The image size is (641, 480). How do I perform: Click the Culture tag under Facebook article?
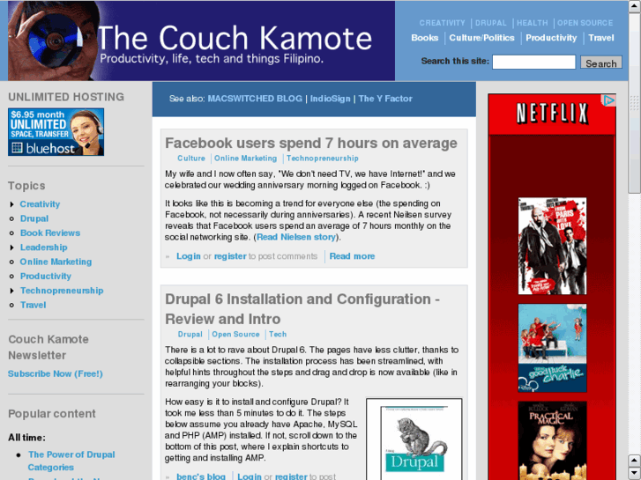pos(191,159)
